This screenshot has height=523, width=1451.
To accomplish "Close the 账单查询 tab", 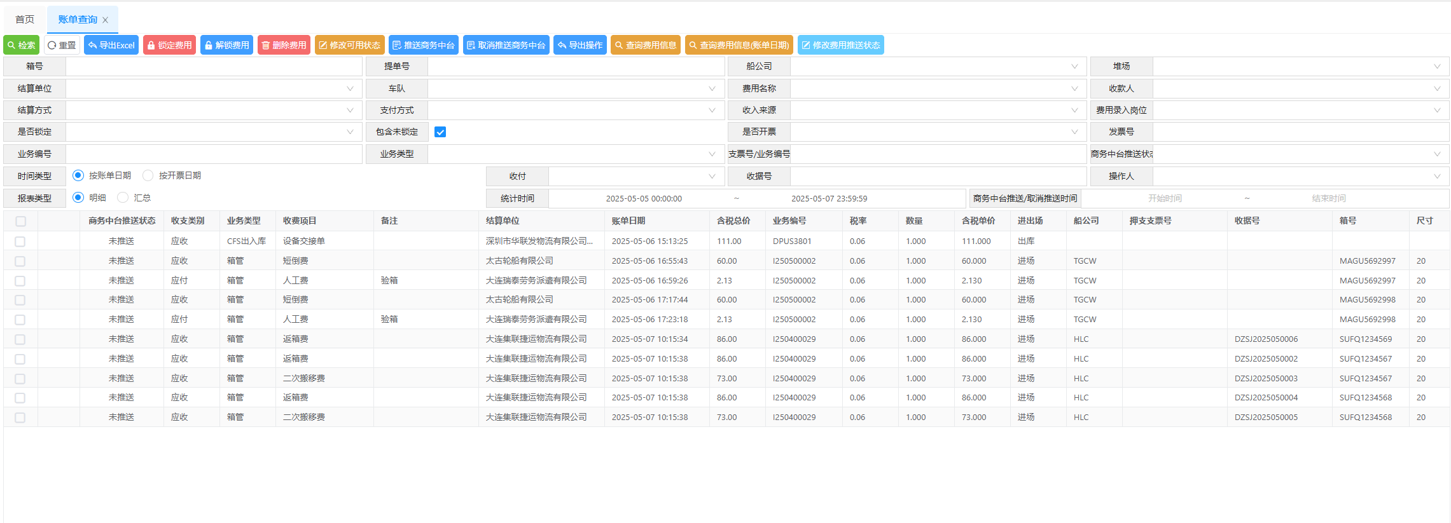I will 106,20.
